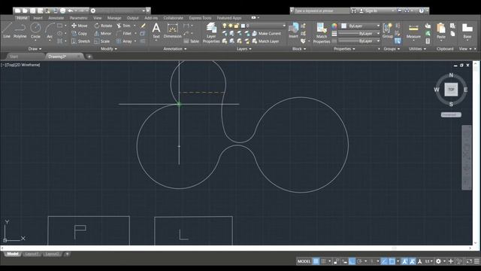The height and width of the screenshot is (271, 481).
Task: Expand the Properties panel
Action: click(x=344, y=49)
